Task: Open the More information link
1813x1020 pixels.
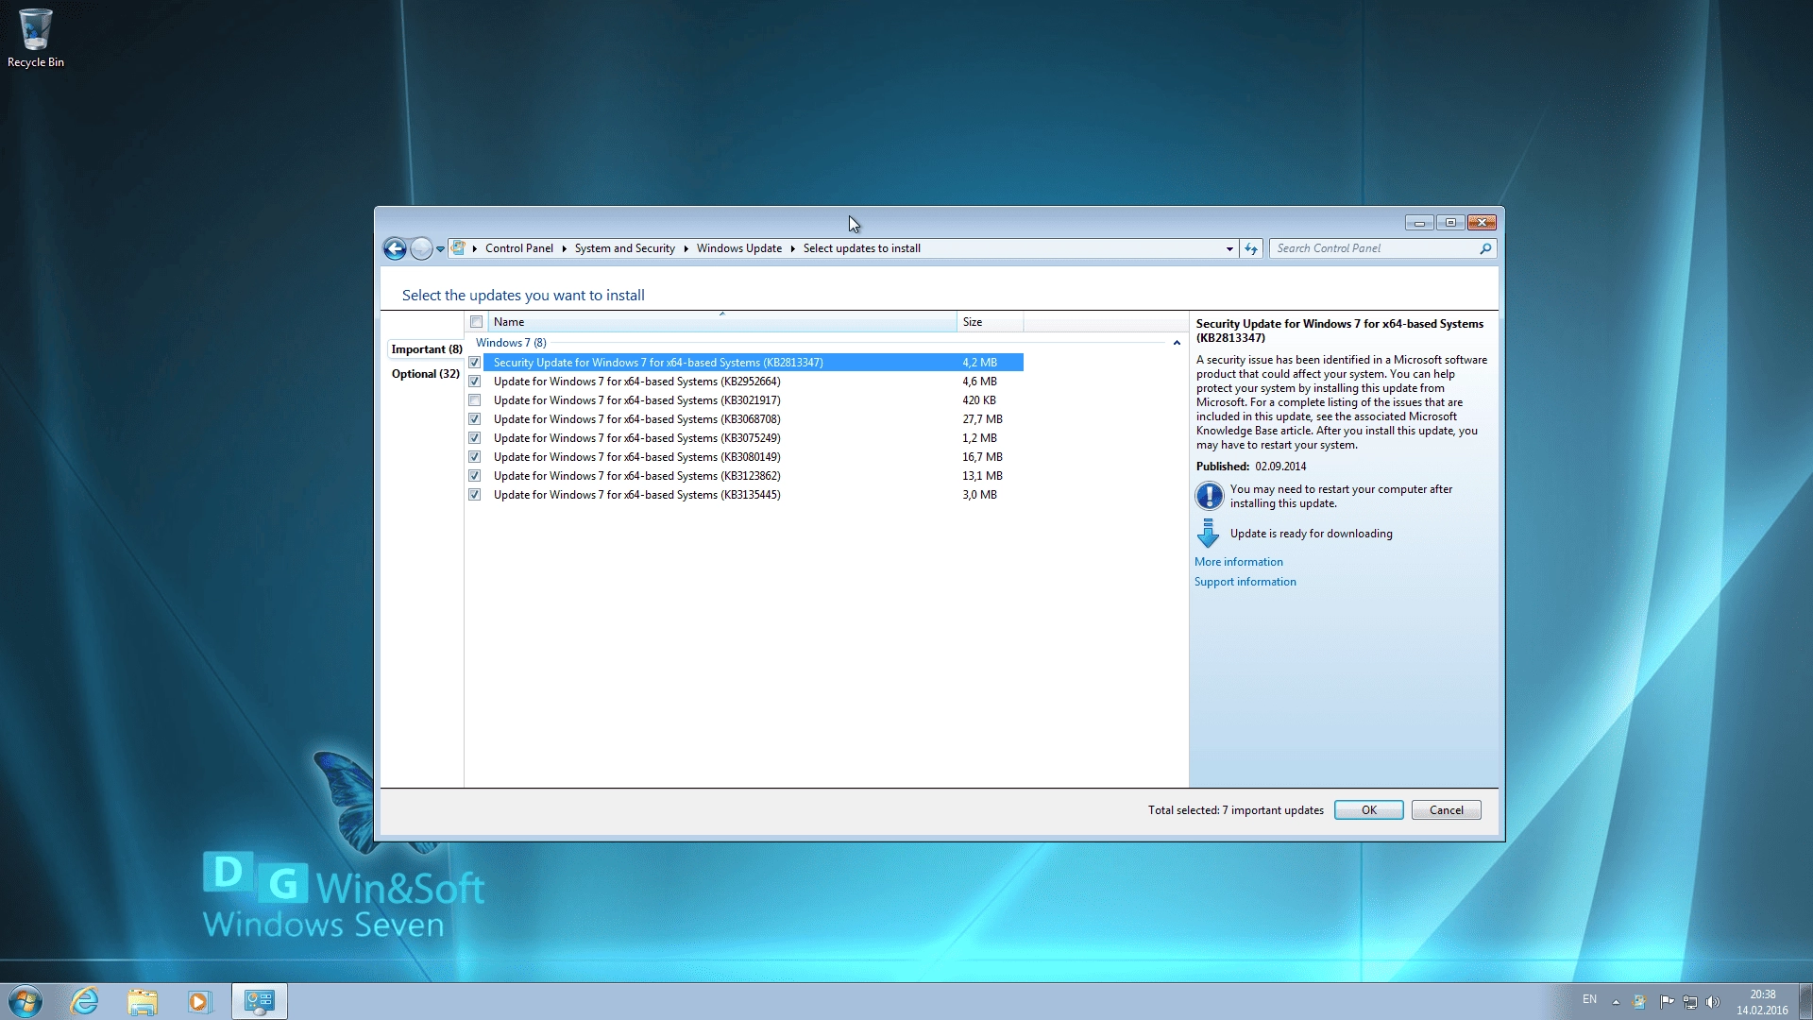Action: [x=1239, y=562]
